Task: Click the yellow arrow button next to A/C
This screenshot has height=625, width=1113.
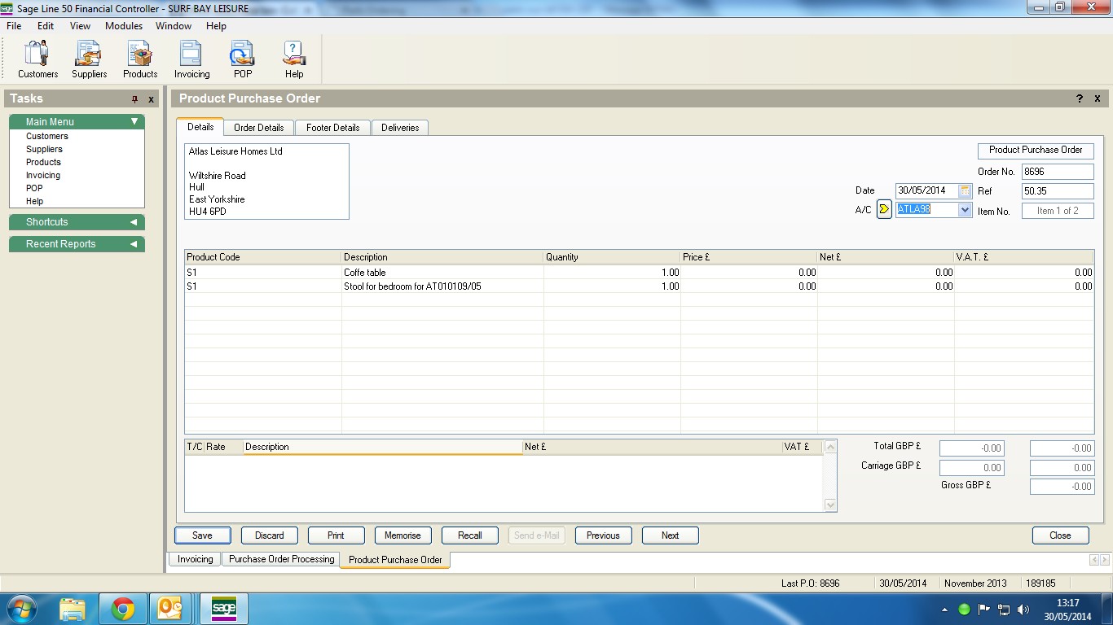Action: pyautogui.click(x=884, y=210)
